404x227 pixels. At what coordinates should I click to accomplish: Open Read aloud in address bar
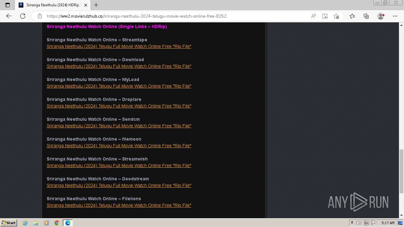point(313,16)
